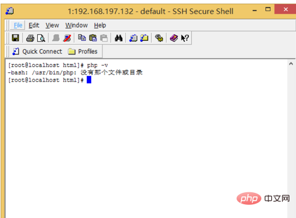The width and height of the screenshot is (296, 218).
Task: Open the Profiles button
Action: (83, 52)
